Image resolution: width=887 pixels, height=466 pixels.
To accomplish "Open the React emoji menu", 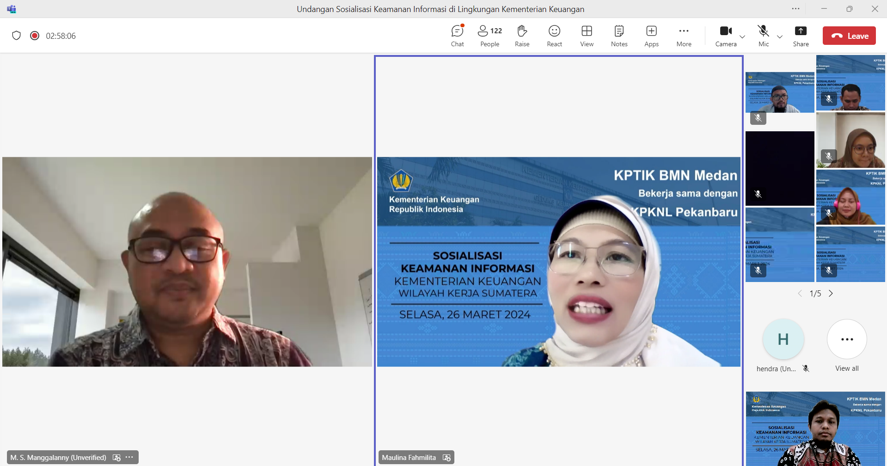I will click(554, 36).
